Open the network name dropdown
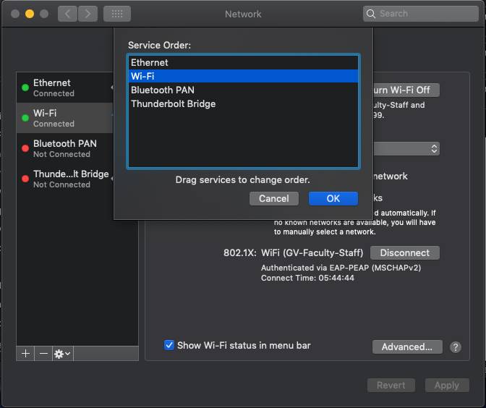The height and width of the screenshot is (408, 486). (x=406, y=148)
